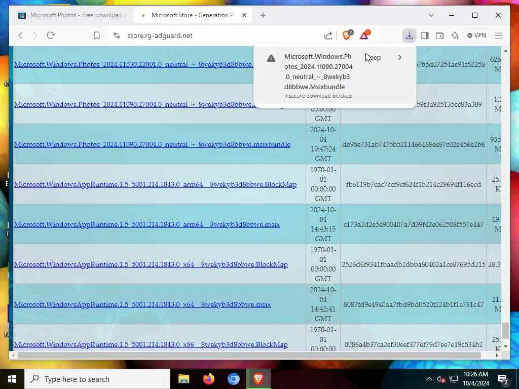Open WindowsAppRuntime.1.5 x86 BlockMap link
Image resolution: width=519 pixels, height=389 pixels.
point(151,344)
